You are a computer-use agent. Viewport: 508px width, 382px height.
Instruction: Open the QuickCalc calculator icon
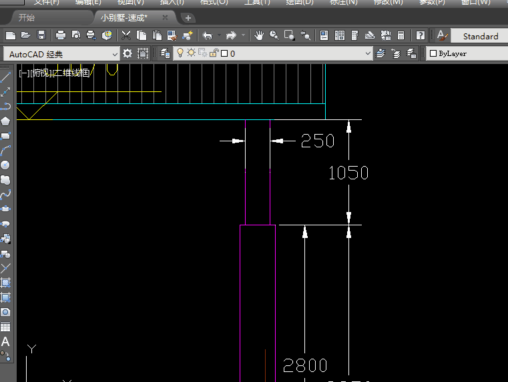pyautogui.click(x=401, y=35)
